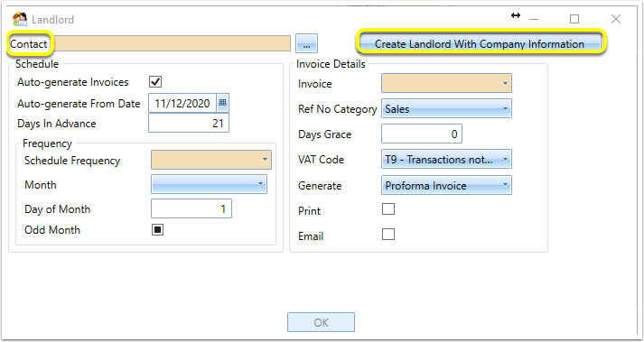Click the 'Schedule Frequency' label

[72, 161]
